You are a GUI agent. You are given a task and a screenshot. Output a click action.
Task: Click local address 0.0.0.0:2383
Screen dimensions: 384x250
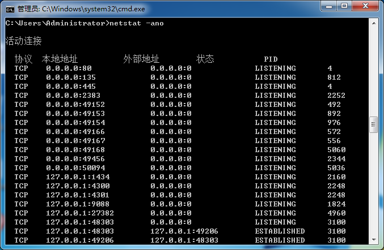(73, 96)
